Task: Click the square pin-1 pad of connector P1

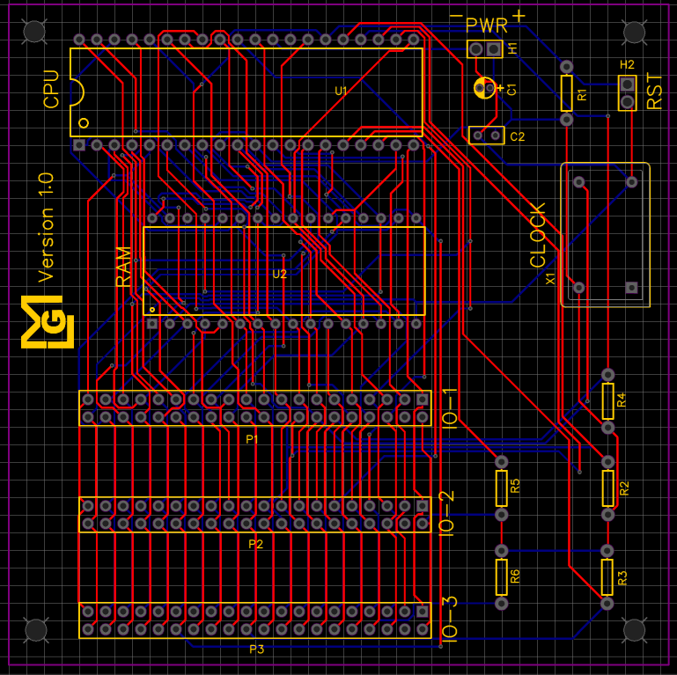Action: click(422, 400)
